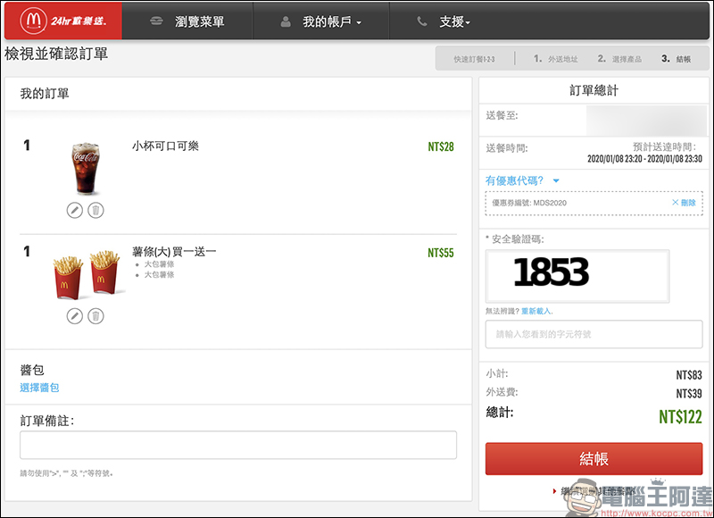This screenshot has width=714, height=518.
Task: Click total amount NT$122
Action: 680,417
